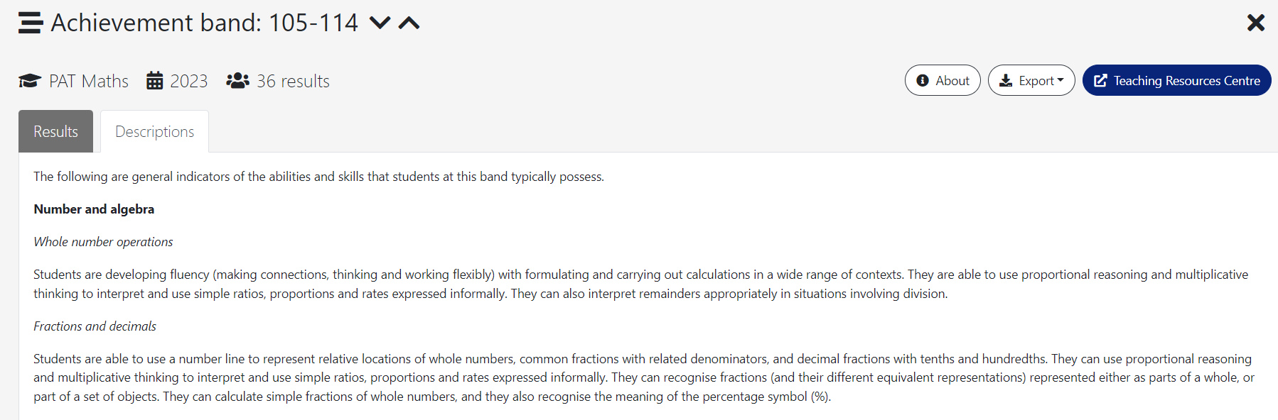The width and height of the screenshot is (1278, 420).
Task: Click the download icon in the Export button
Action: 1006,81
